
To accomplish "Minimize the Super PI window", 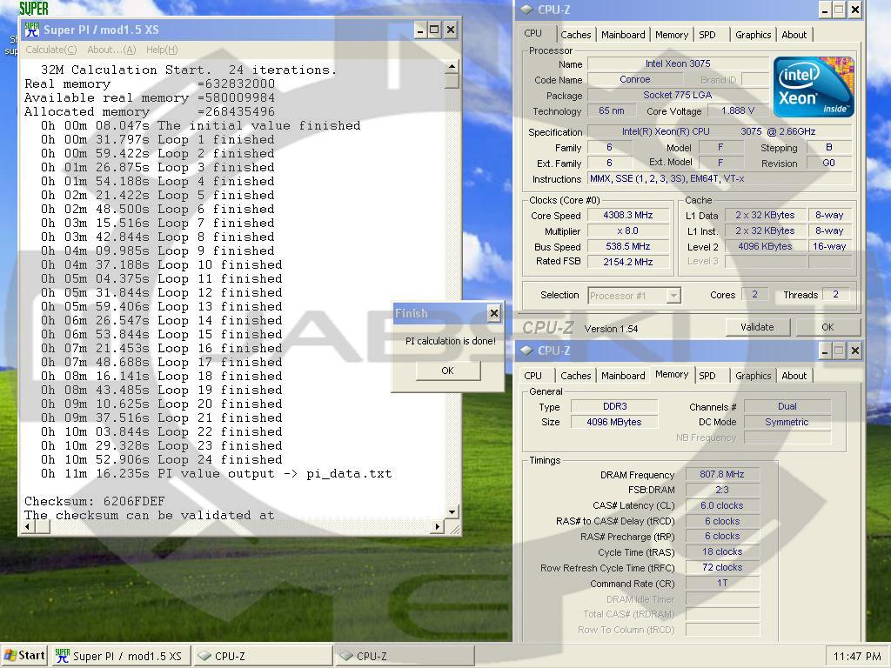I will 420,30.
